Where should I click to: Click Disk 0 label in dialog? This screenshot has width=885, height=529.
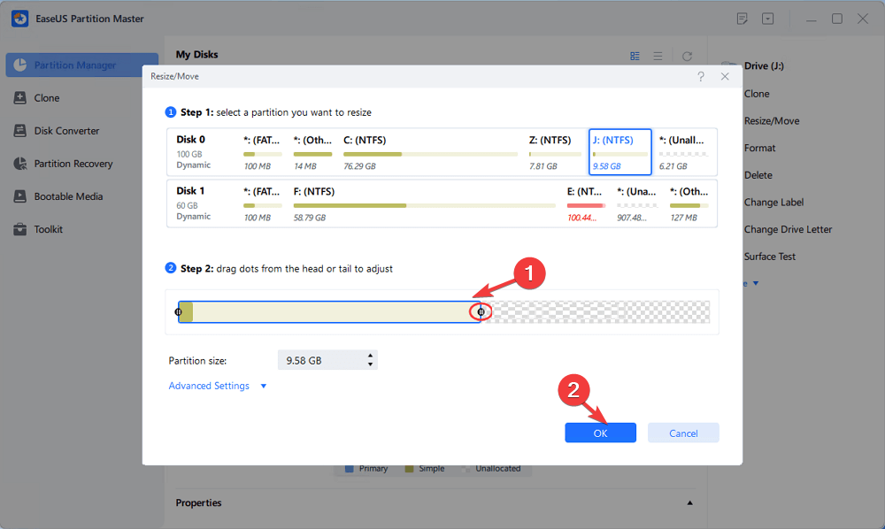coord(191,139)
